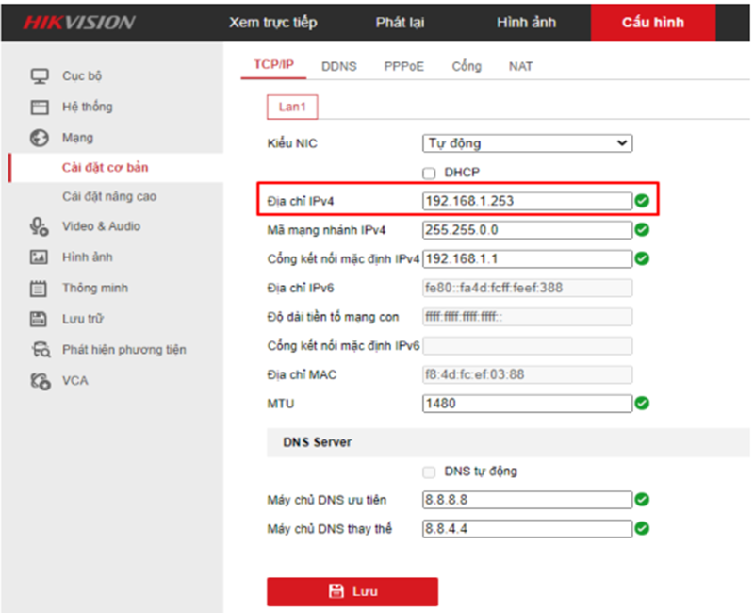Click the Lưu trữ storage disk icon
This screenshot has width=754, height=613.
[x=40, y=319]
